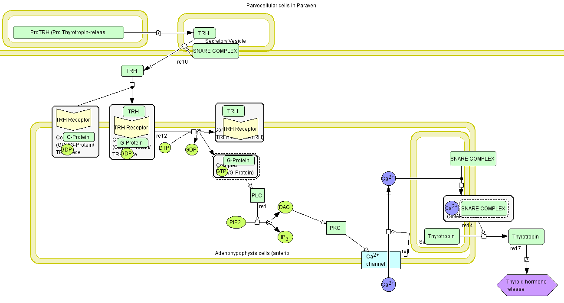Click SNARE COMPLEX node beside re10 label
This screenshot has height=303, width=564.
[216, 51]
